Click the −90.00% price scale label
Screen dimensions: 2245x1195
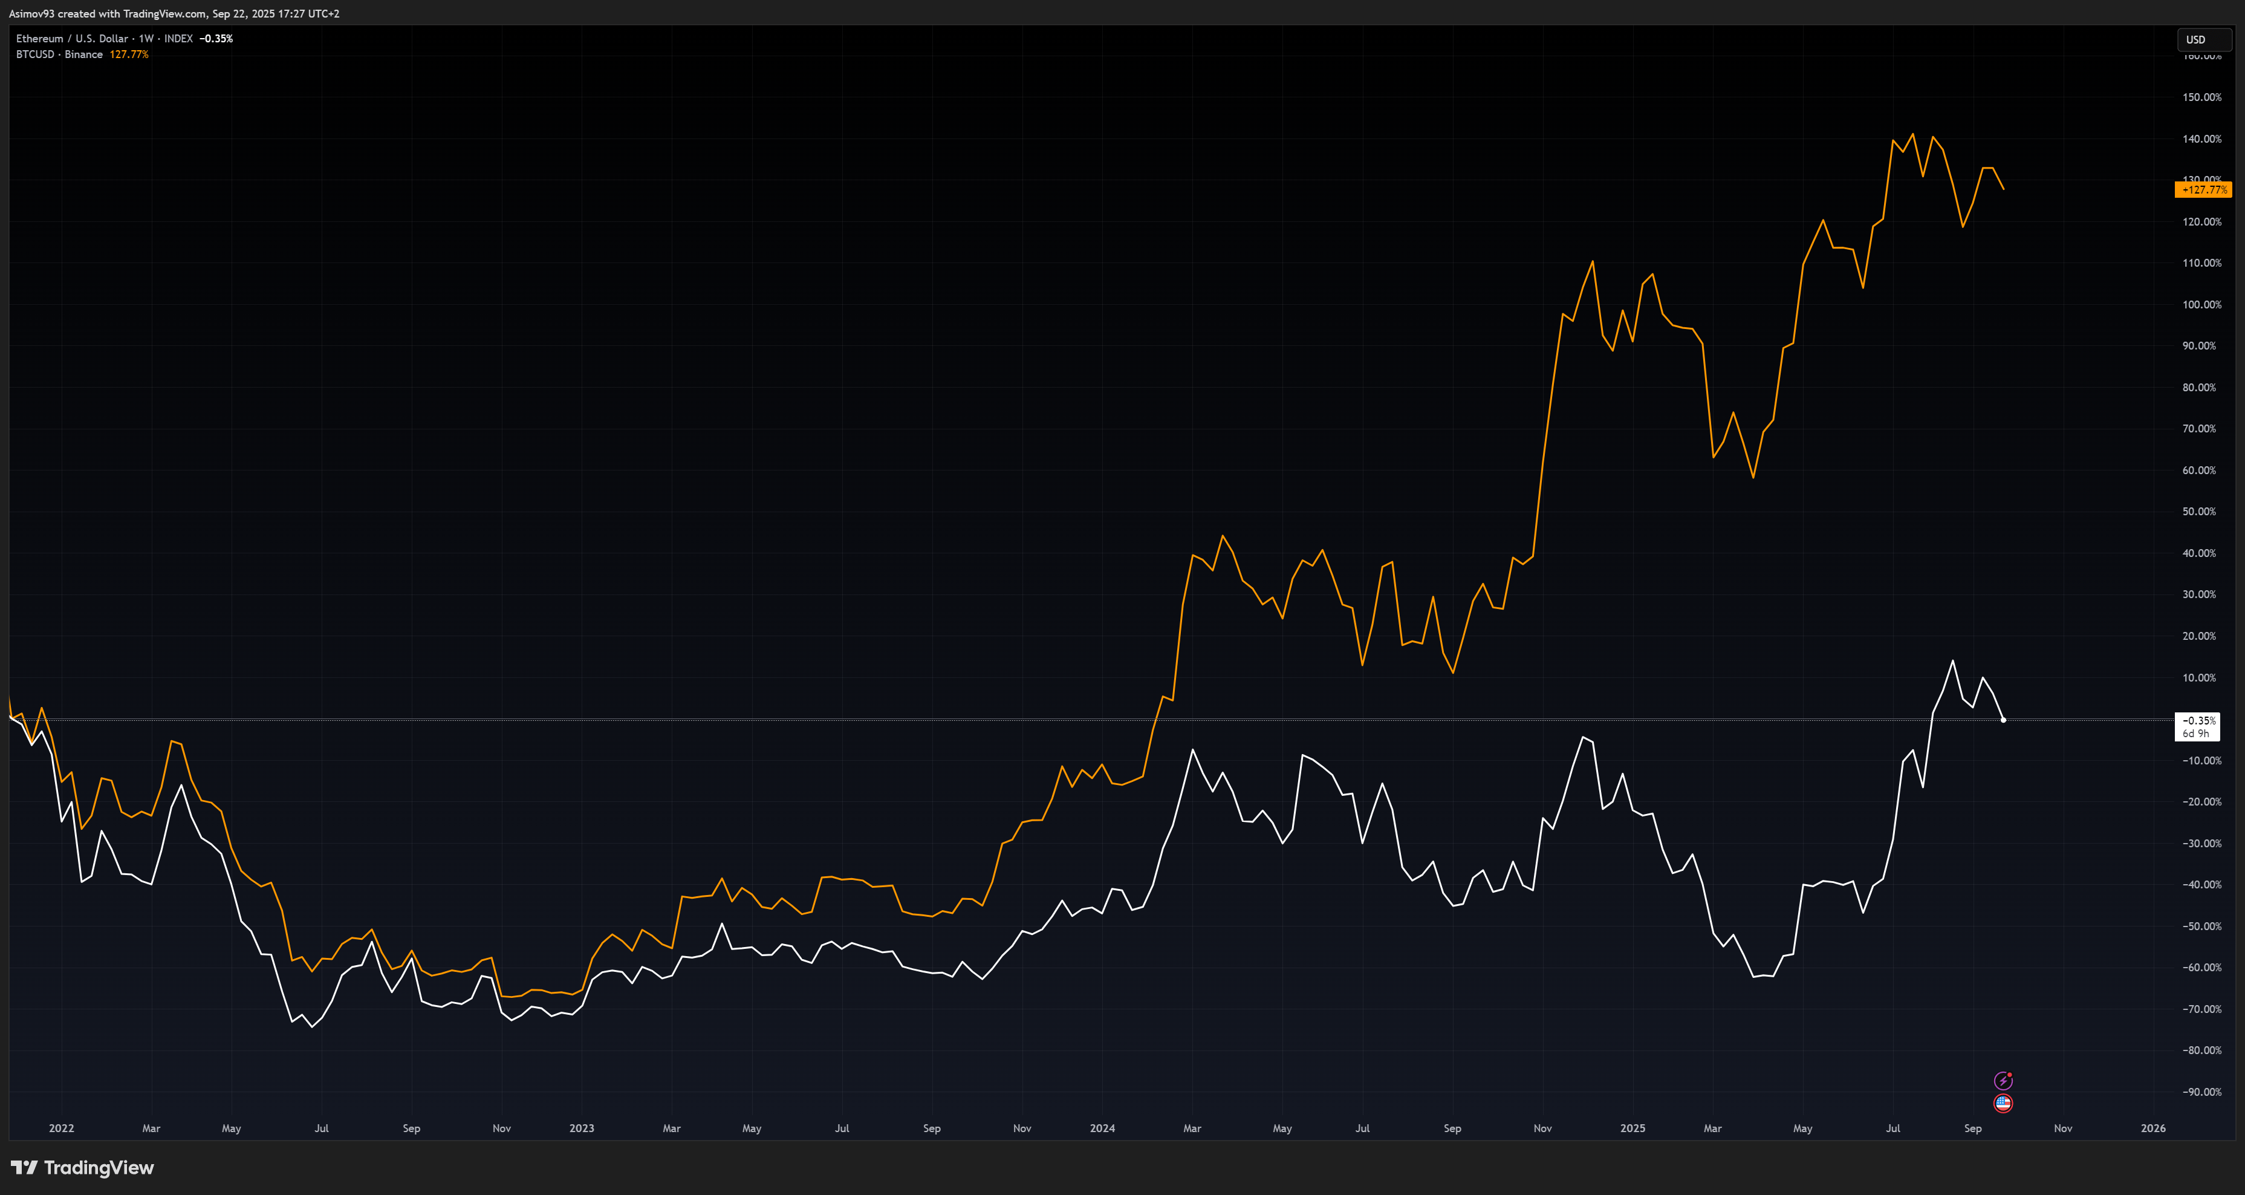[x=2201, y=1091]
